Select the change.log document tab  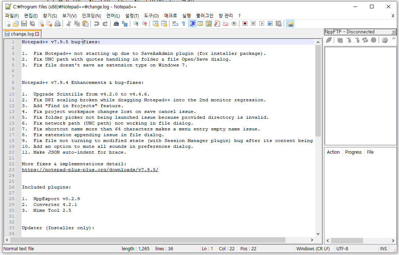(22, 34)
